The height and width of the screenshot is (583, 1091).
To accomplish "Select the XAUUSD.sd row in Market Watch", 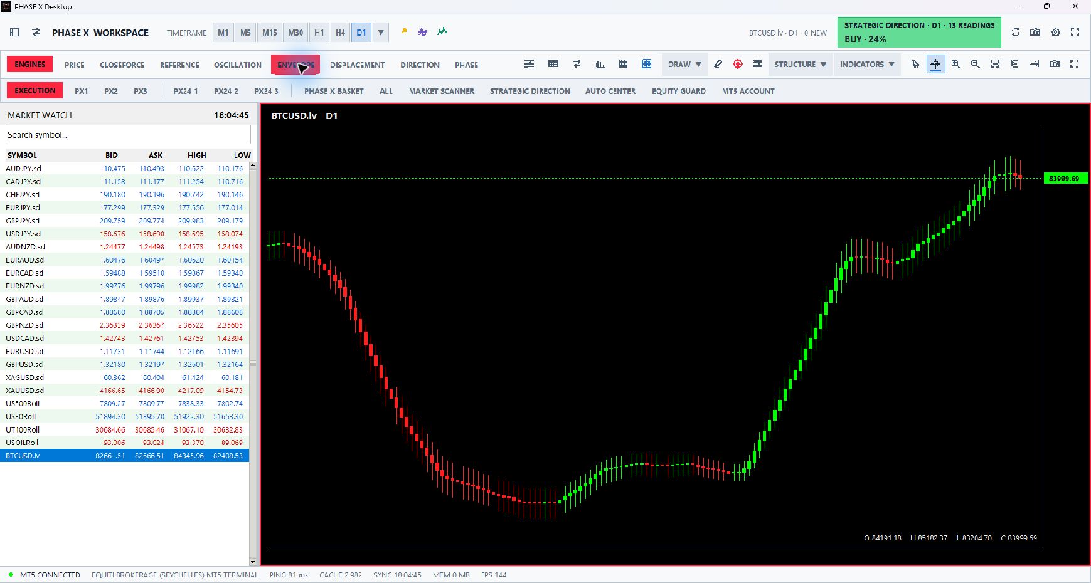I will click(x=124, y=391).
